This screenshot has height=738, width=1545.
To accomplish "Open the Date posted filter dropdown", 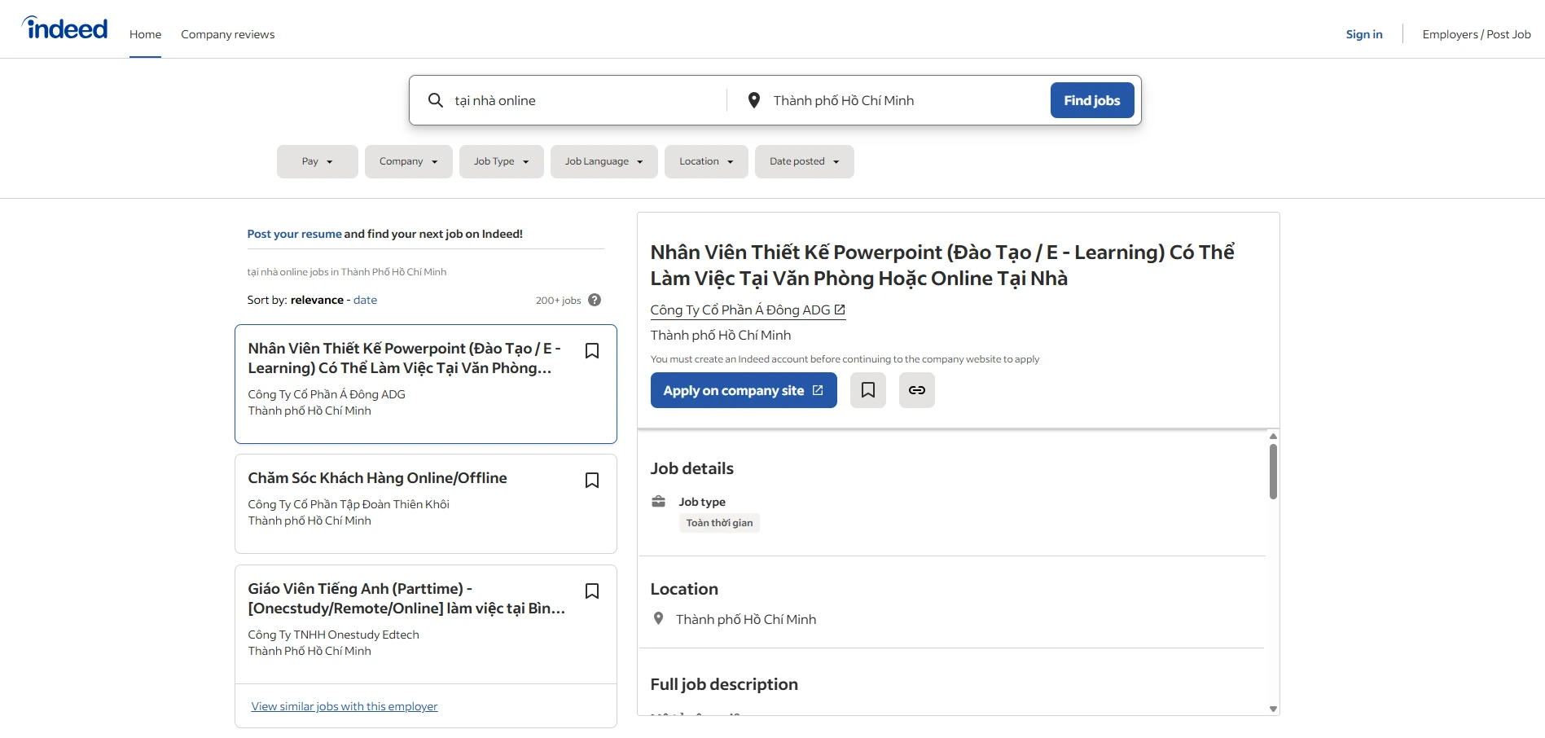I will (805, 161).
